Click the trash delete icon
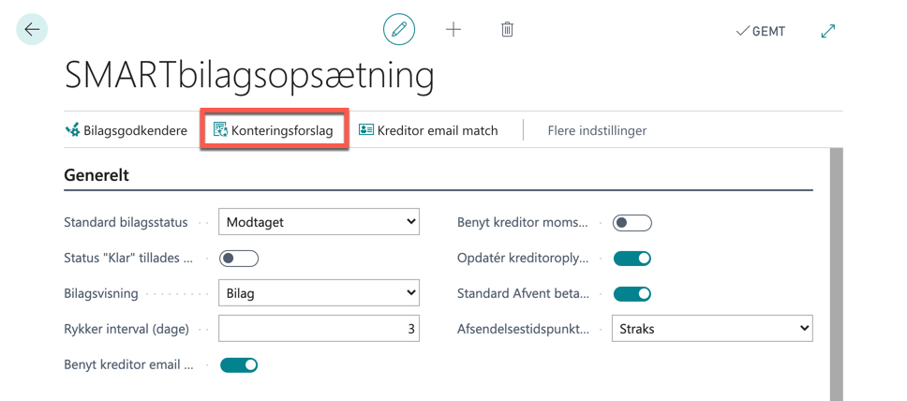This screenshot has height=401, width=907. pos(507,29)
